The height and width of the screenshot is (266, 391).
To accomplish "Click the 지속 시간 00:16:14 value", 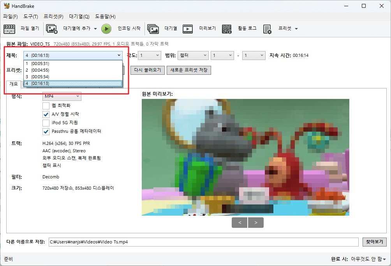I will click(301, 55).
